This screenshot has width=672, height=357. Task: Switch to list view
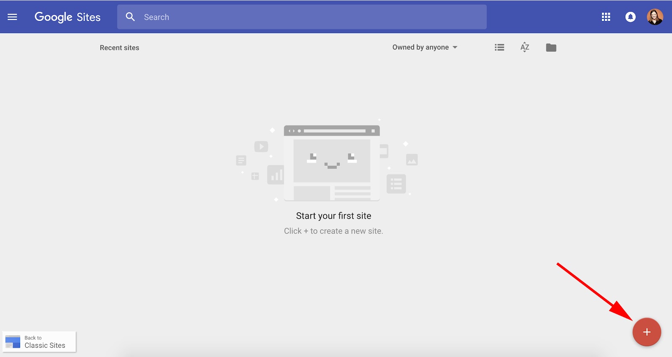499,47
